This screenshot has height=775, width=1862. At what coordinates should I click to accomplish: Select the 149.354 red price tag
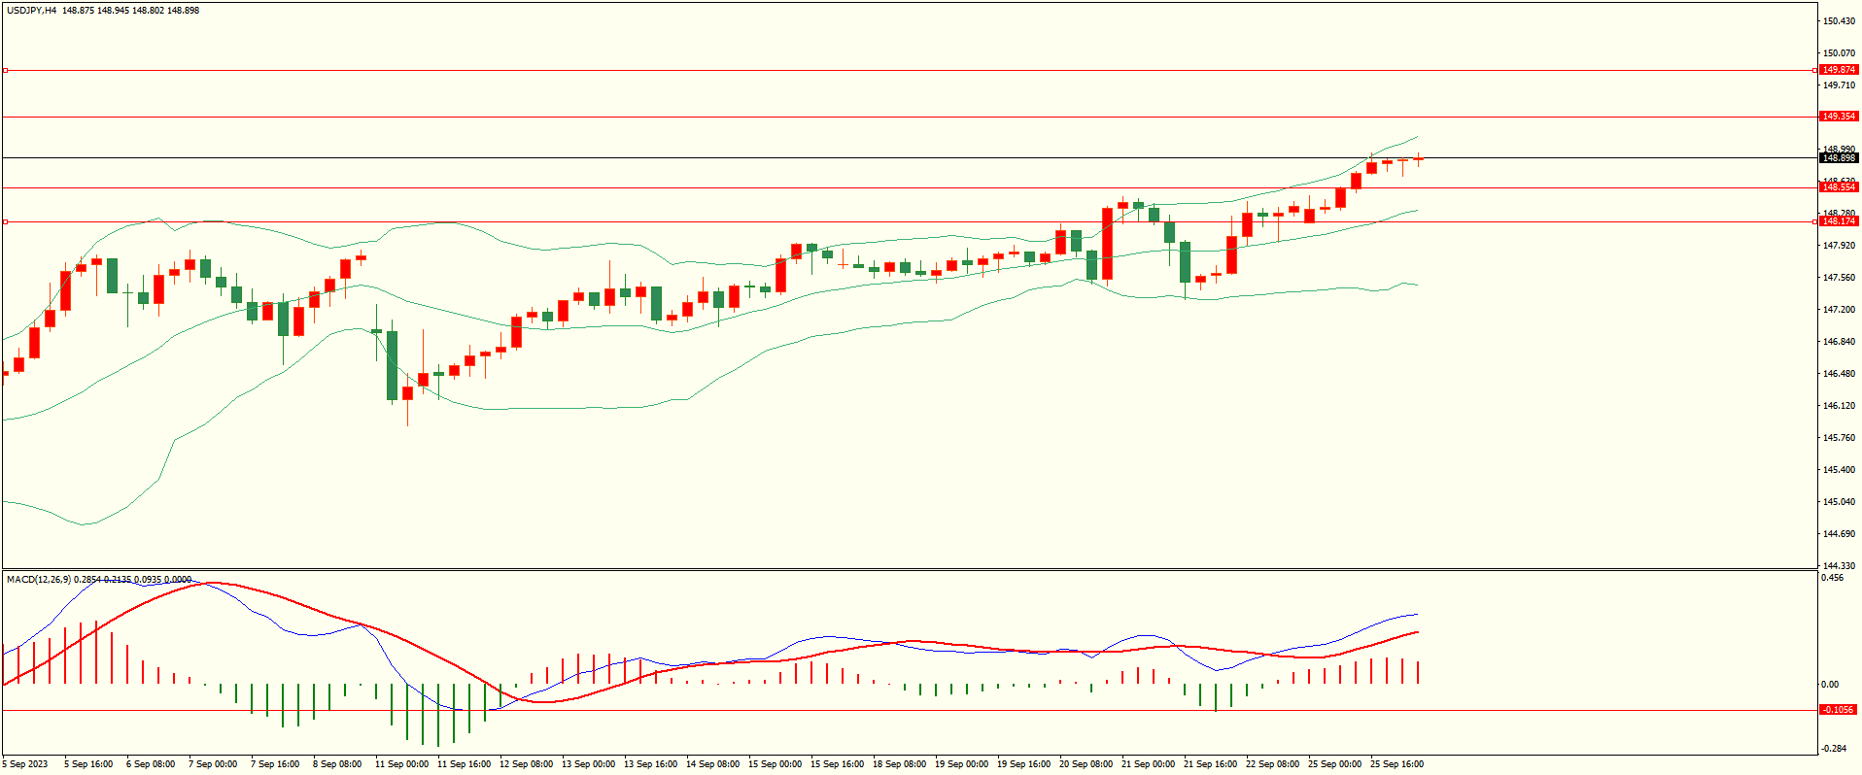point(1838,117)
